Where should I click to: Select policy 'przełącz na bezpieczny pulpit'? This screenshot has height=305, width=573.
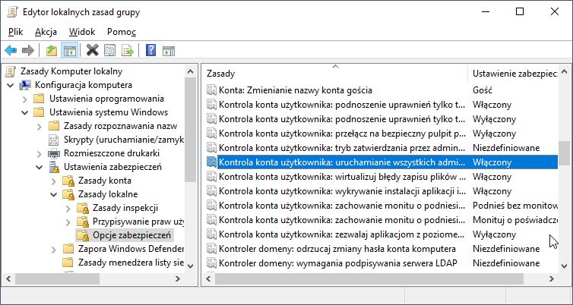click(x=343, y=134)
